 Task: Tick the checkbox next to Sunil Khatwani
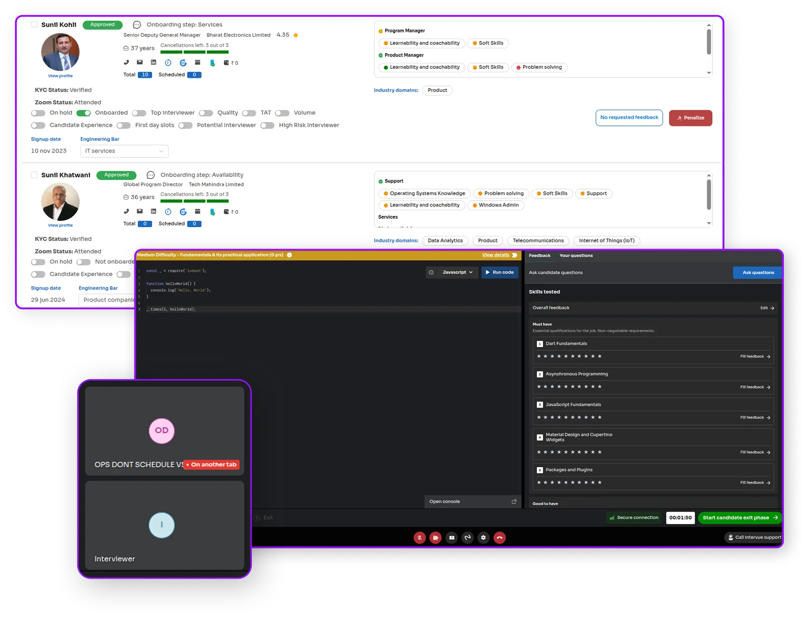pos(34,175)
